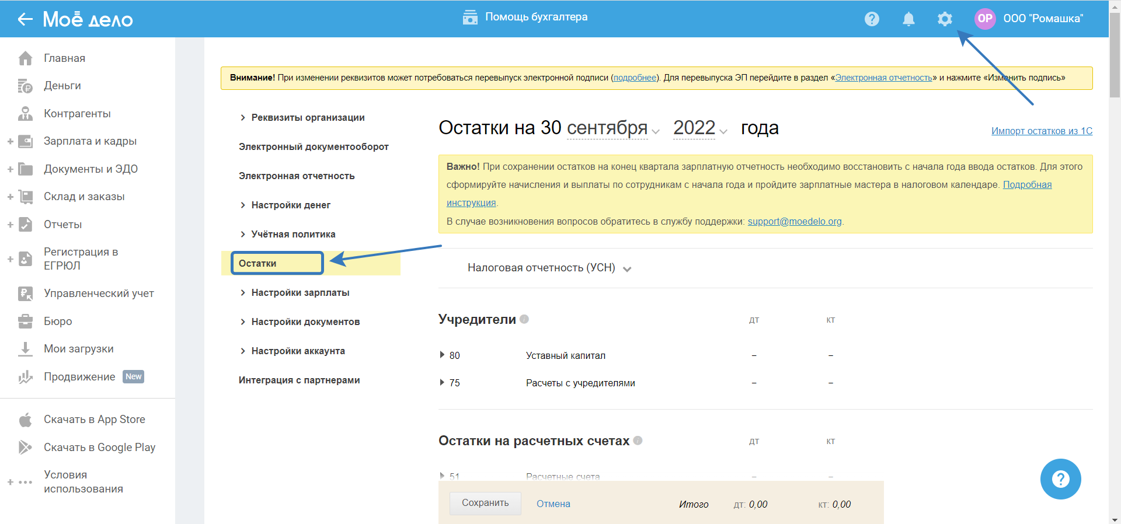Expand Настройки зарплаты section
Image resolution: width=1121 pixels, height=524 pixels.
tap(294, 293)
